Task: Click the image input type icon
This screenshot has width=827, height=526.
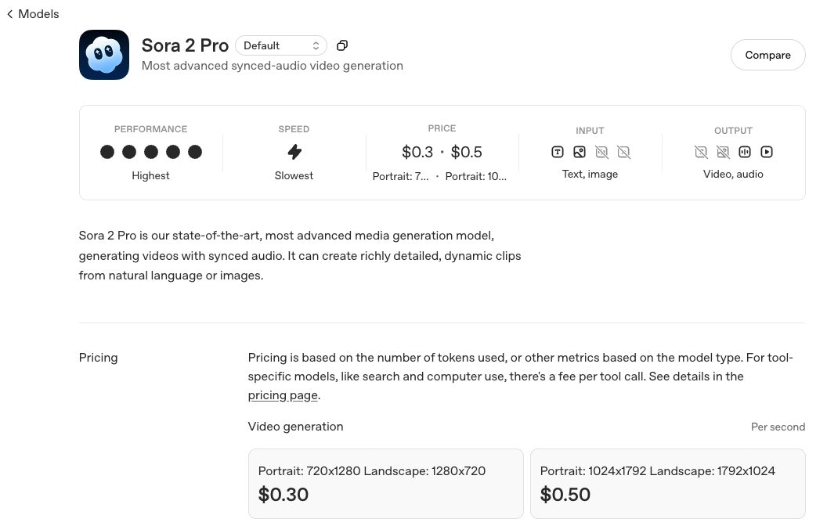Action: pos(580,153)
